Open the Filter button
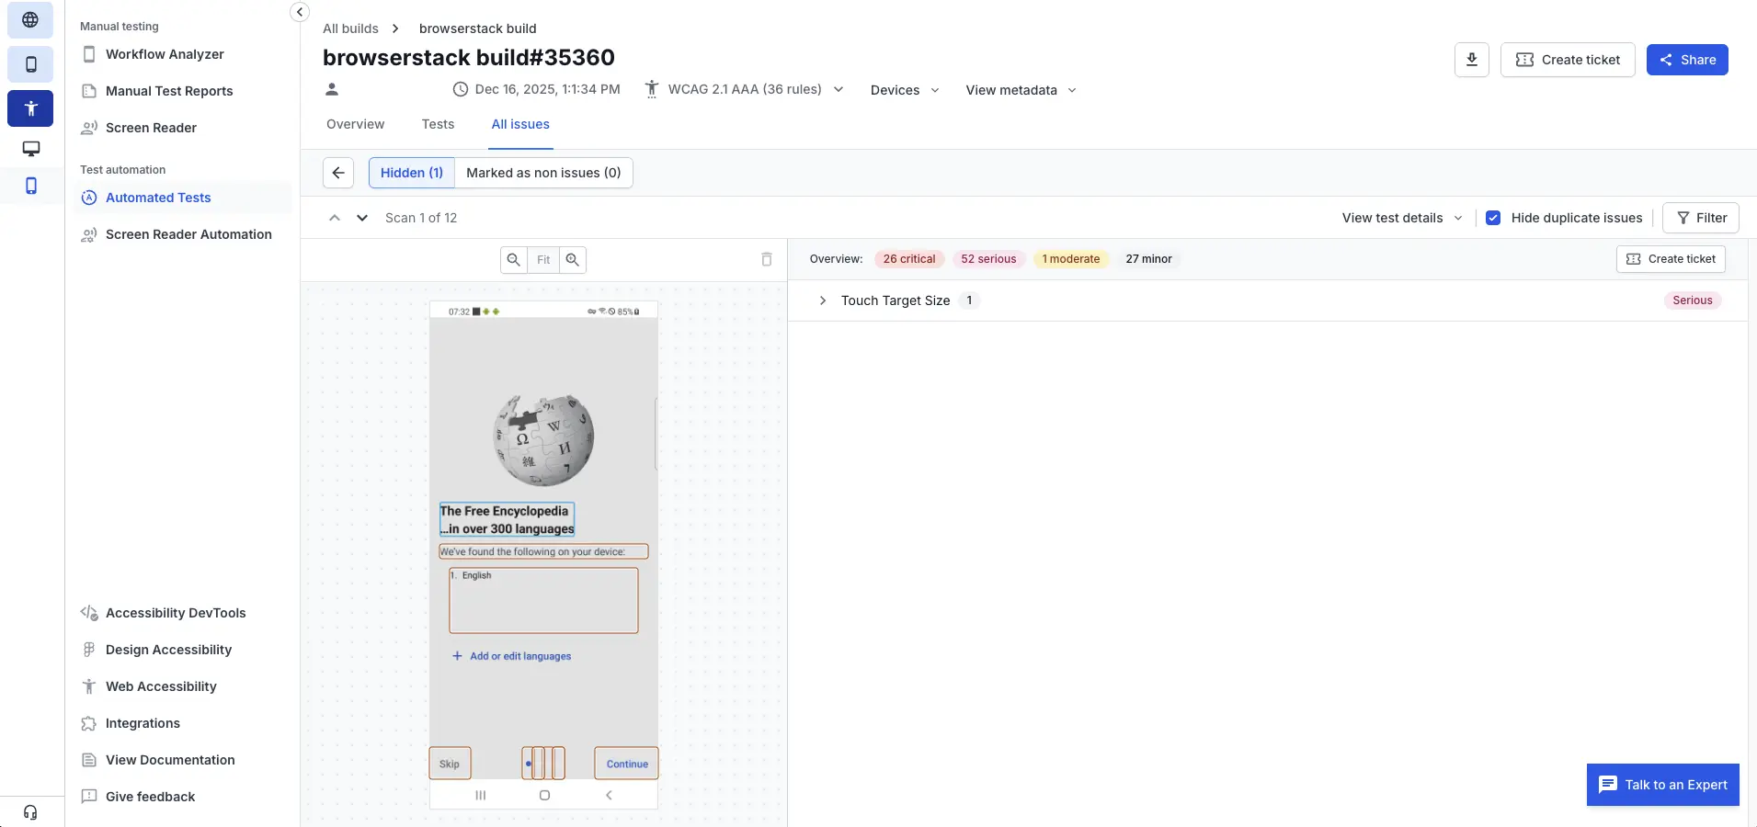This screenshot has height=827, width=1757. (x=1701, y=218)
